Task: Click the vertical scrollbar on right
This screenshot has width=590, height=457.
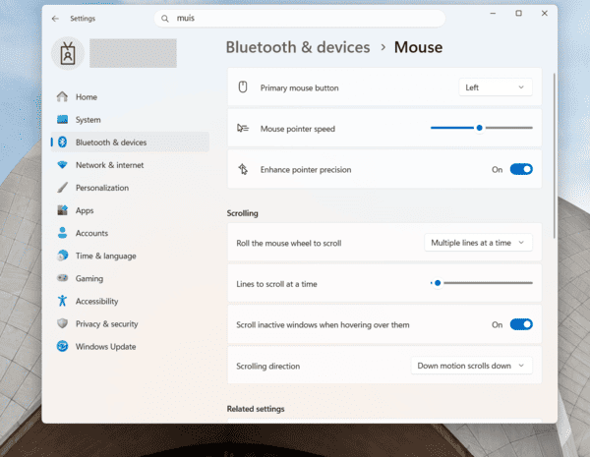Action: 555,155
